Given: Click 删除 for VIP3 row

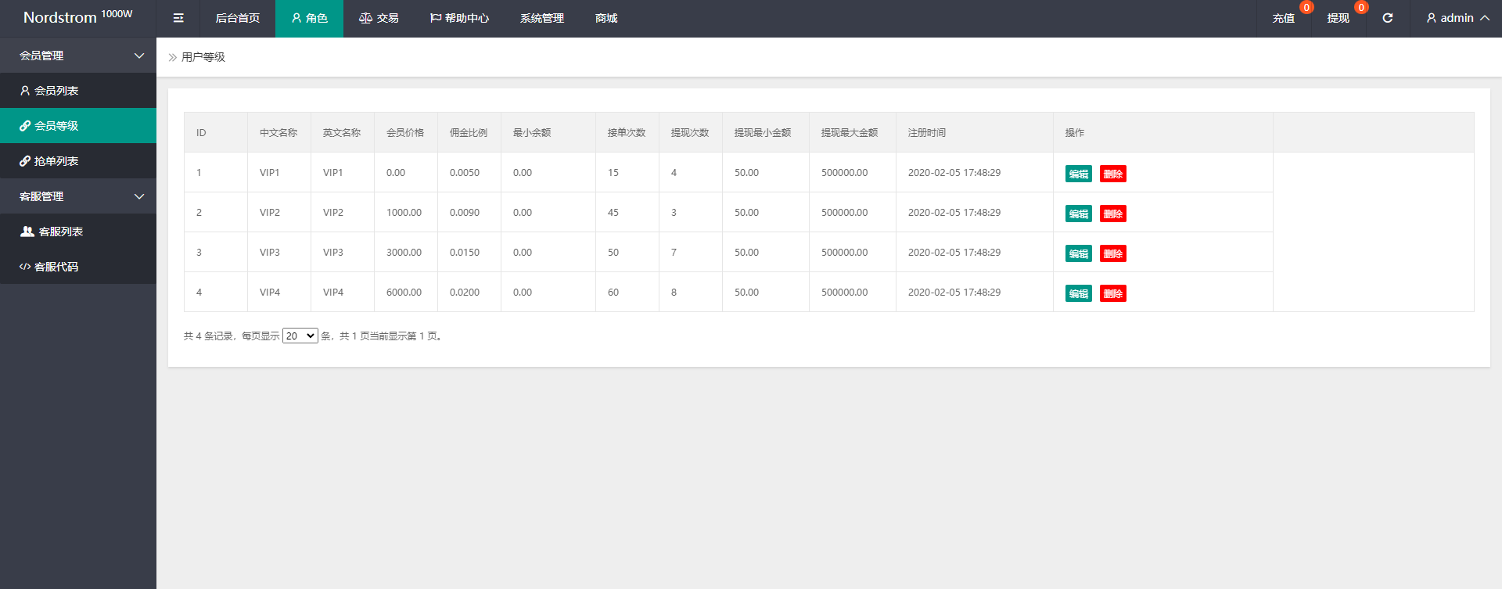Looking at the screenshot, I should click(1113, 253).
